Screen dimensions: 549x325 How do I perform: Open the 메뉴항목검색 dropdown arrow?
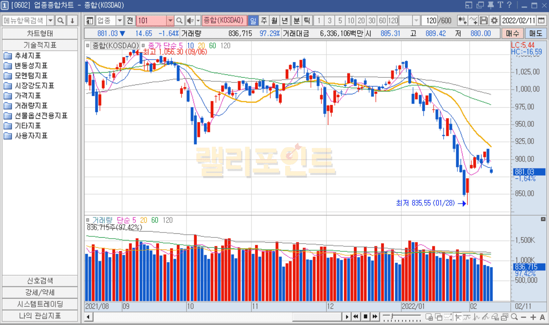[x=50, y=21]
